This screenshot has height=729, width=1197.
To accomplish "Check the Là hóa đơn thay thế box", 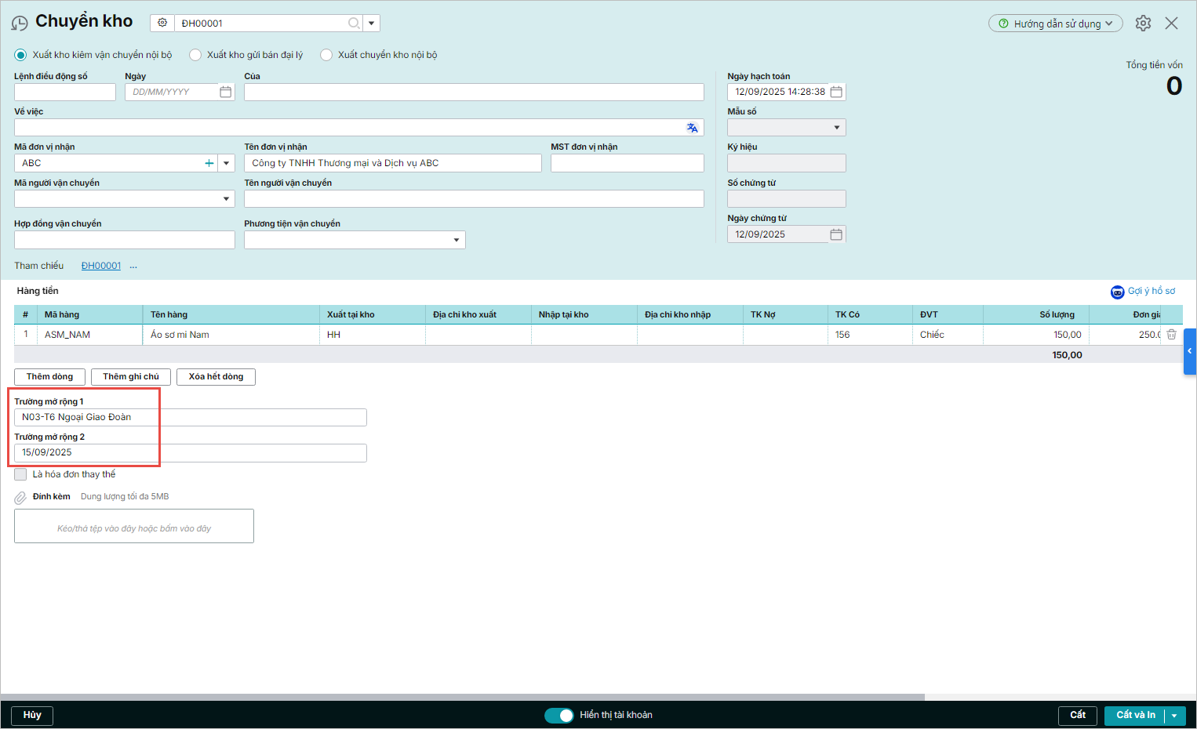I will [x=20, y=474].
